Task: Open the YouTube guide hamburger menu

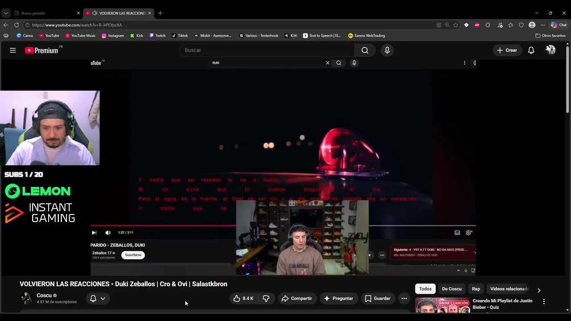Action: (x=13, y=50)
